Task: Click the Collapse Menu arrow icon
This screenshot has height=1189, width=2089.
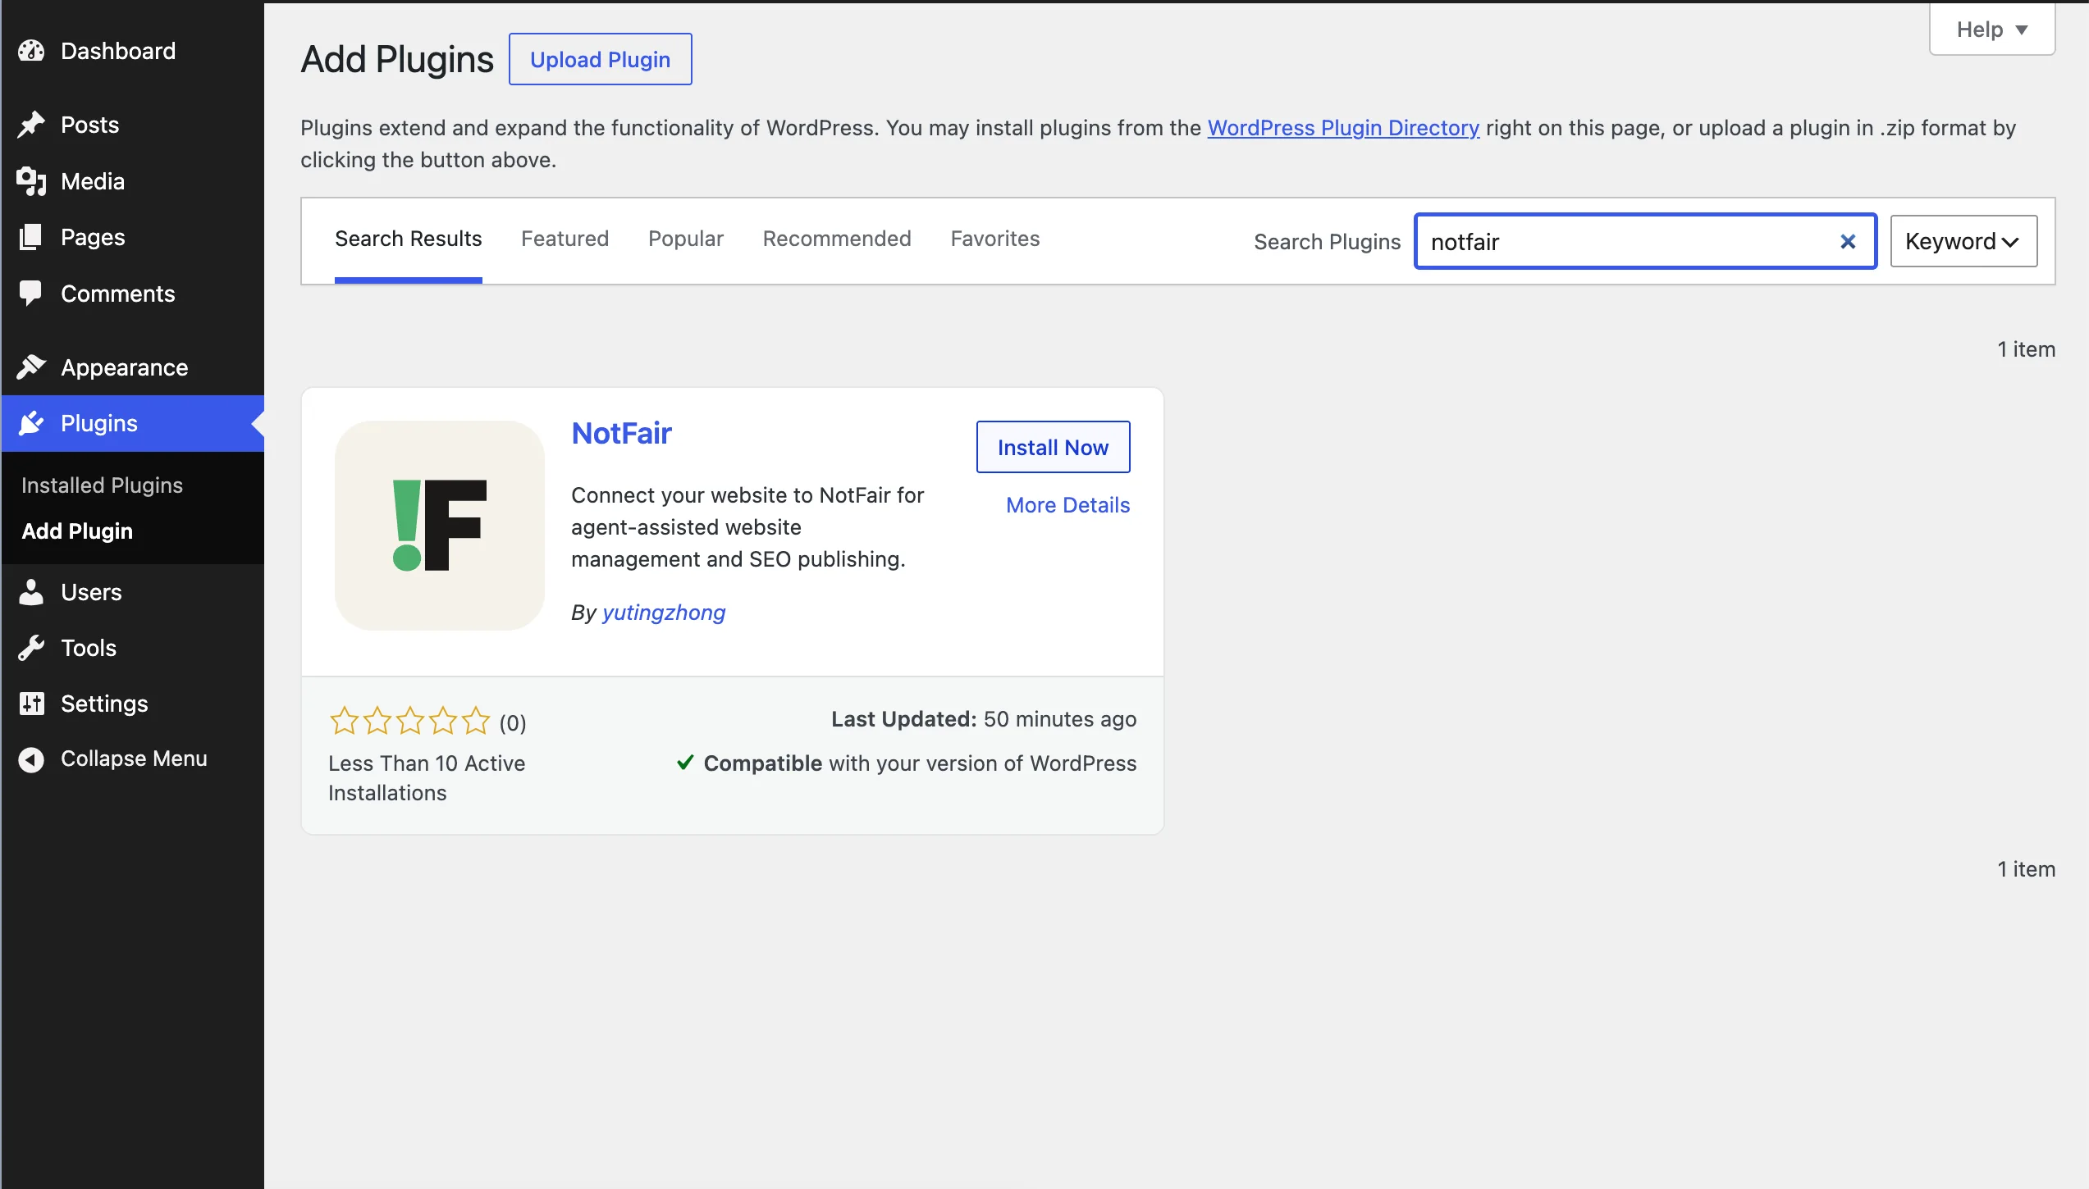Action: coord(31,759)
